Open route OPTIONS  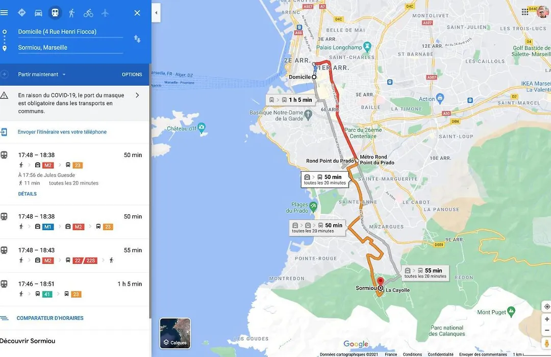[x=132, y=74]
